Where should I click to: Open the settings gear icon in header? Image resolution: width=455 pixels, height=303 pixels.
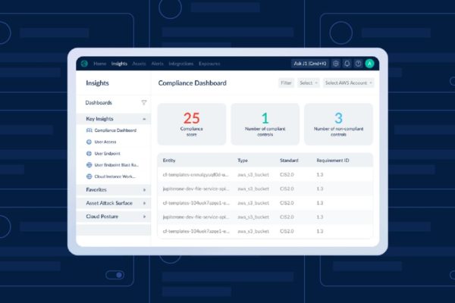[x=336, y=64]
